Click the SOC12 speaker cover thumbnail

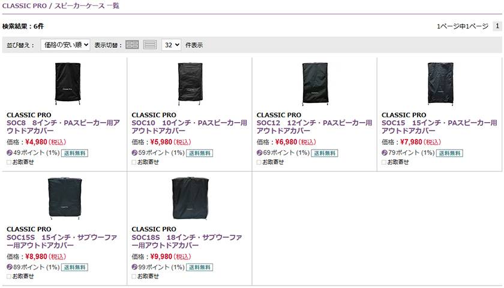315,84
